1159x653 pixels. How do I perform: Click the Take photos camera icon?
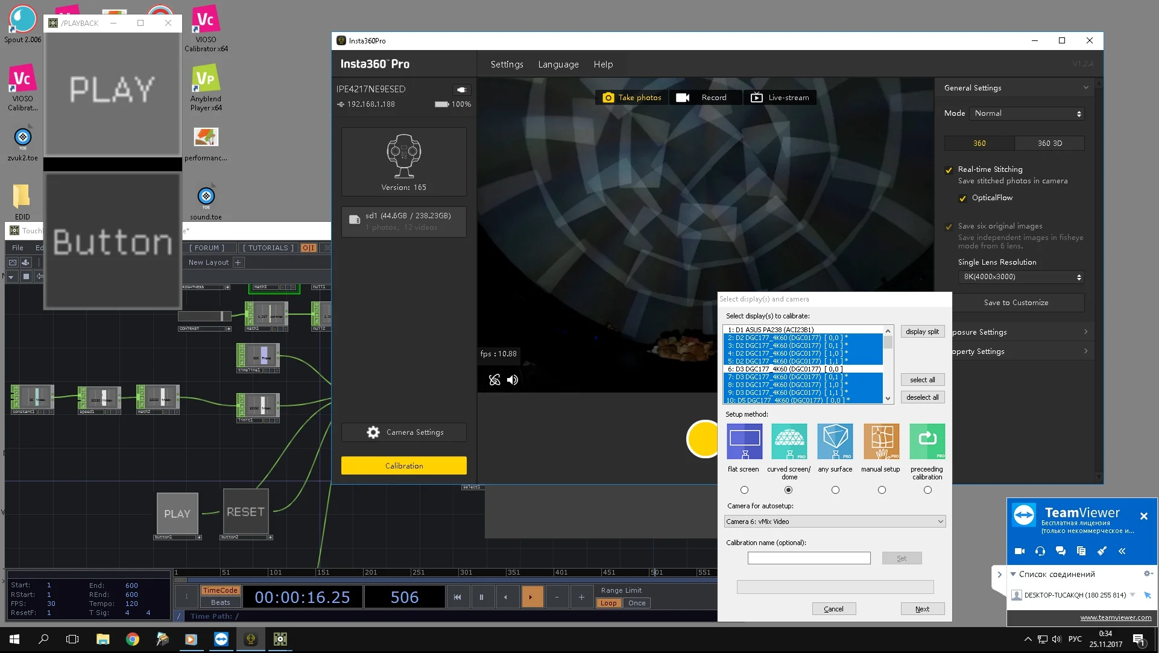click(608, 98)
